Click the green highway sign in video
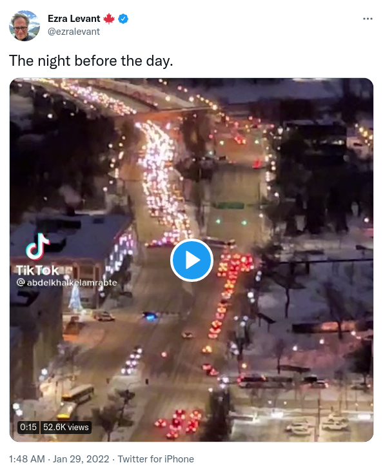The image size is (383, 474). click(230, 206)
